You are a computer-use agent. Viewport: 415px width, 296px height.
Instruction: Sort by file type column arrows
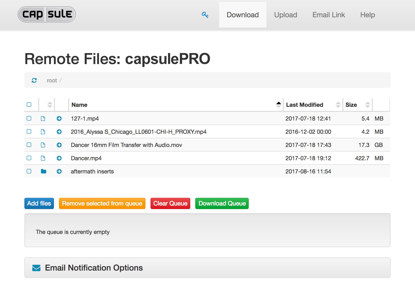(50, 105)
